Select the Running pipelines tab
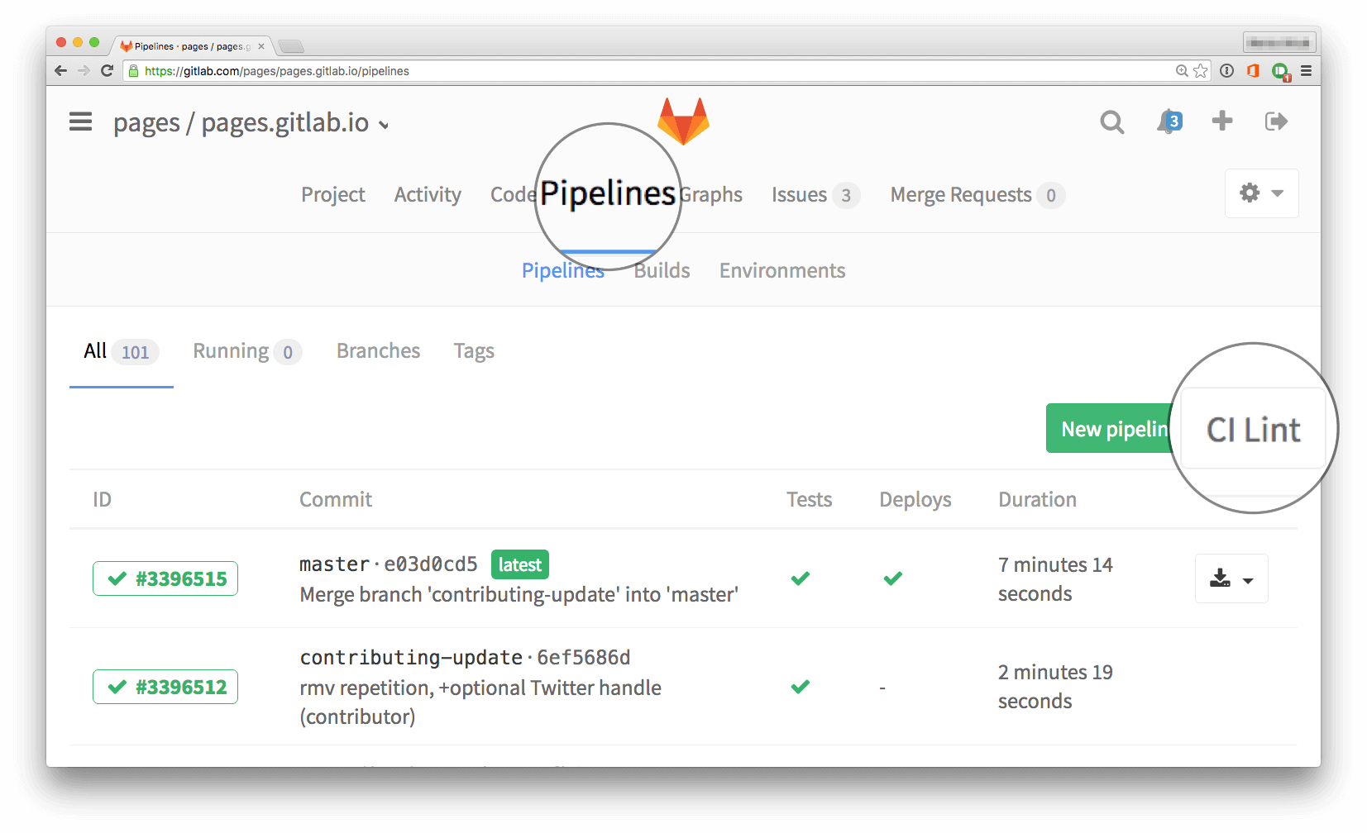The image size is (1367, 833). click(246, 351)
